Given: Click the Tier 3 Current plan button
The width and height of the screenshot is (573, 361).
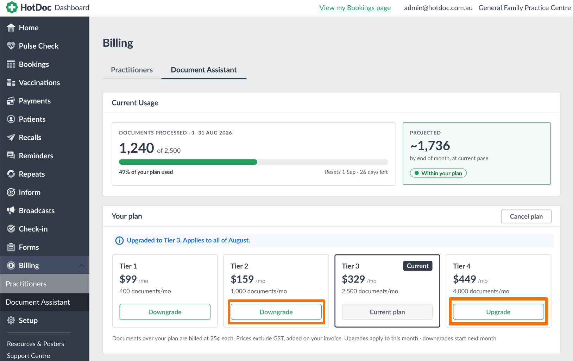Looking at the screenshot, I should 387,312.
